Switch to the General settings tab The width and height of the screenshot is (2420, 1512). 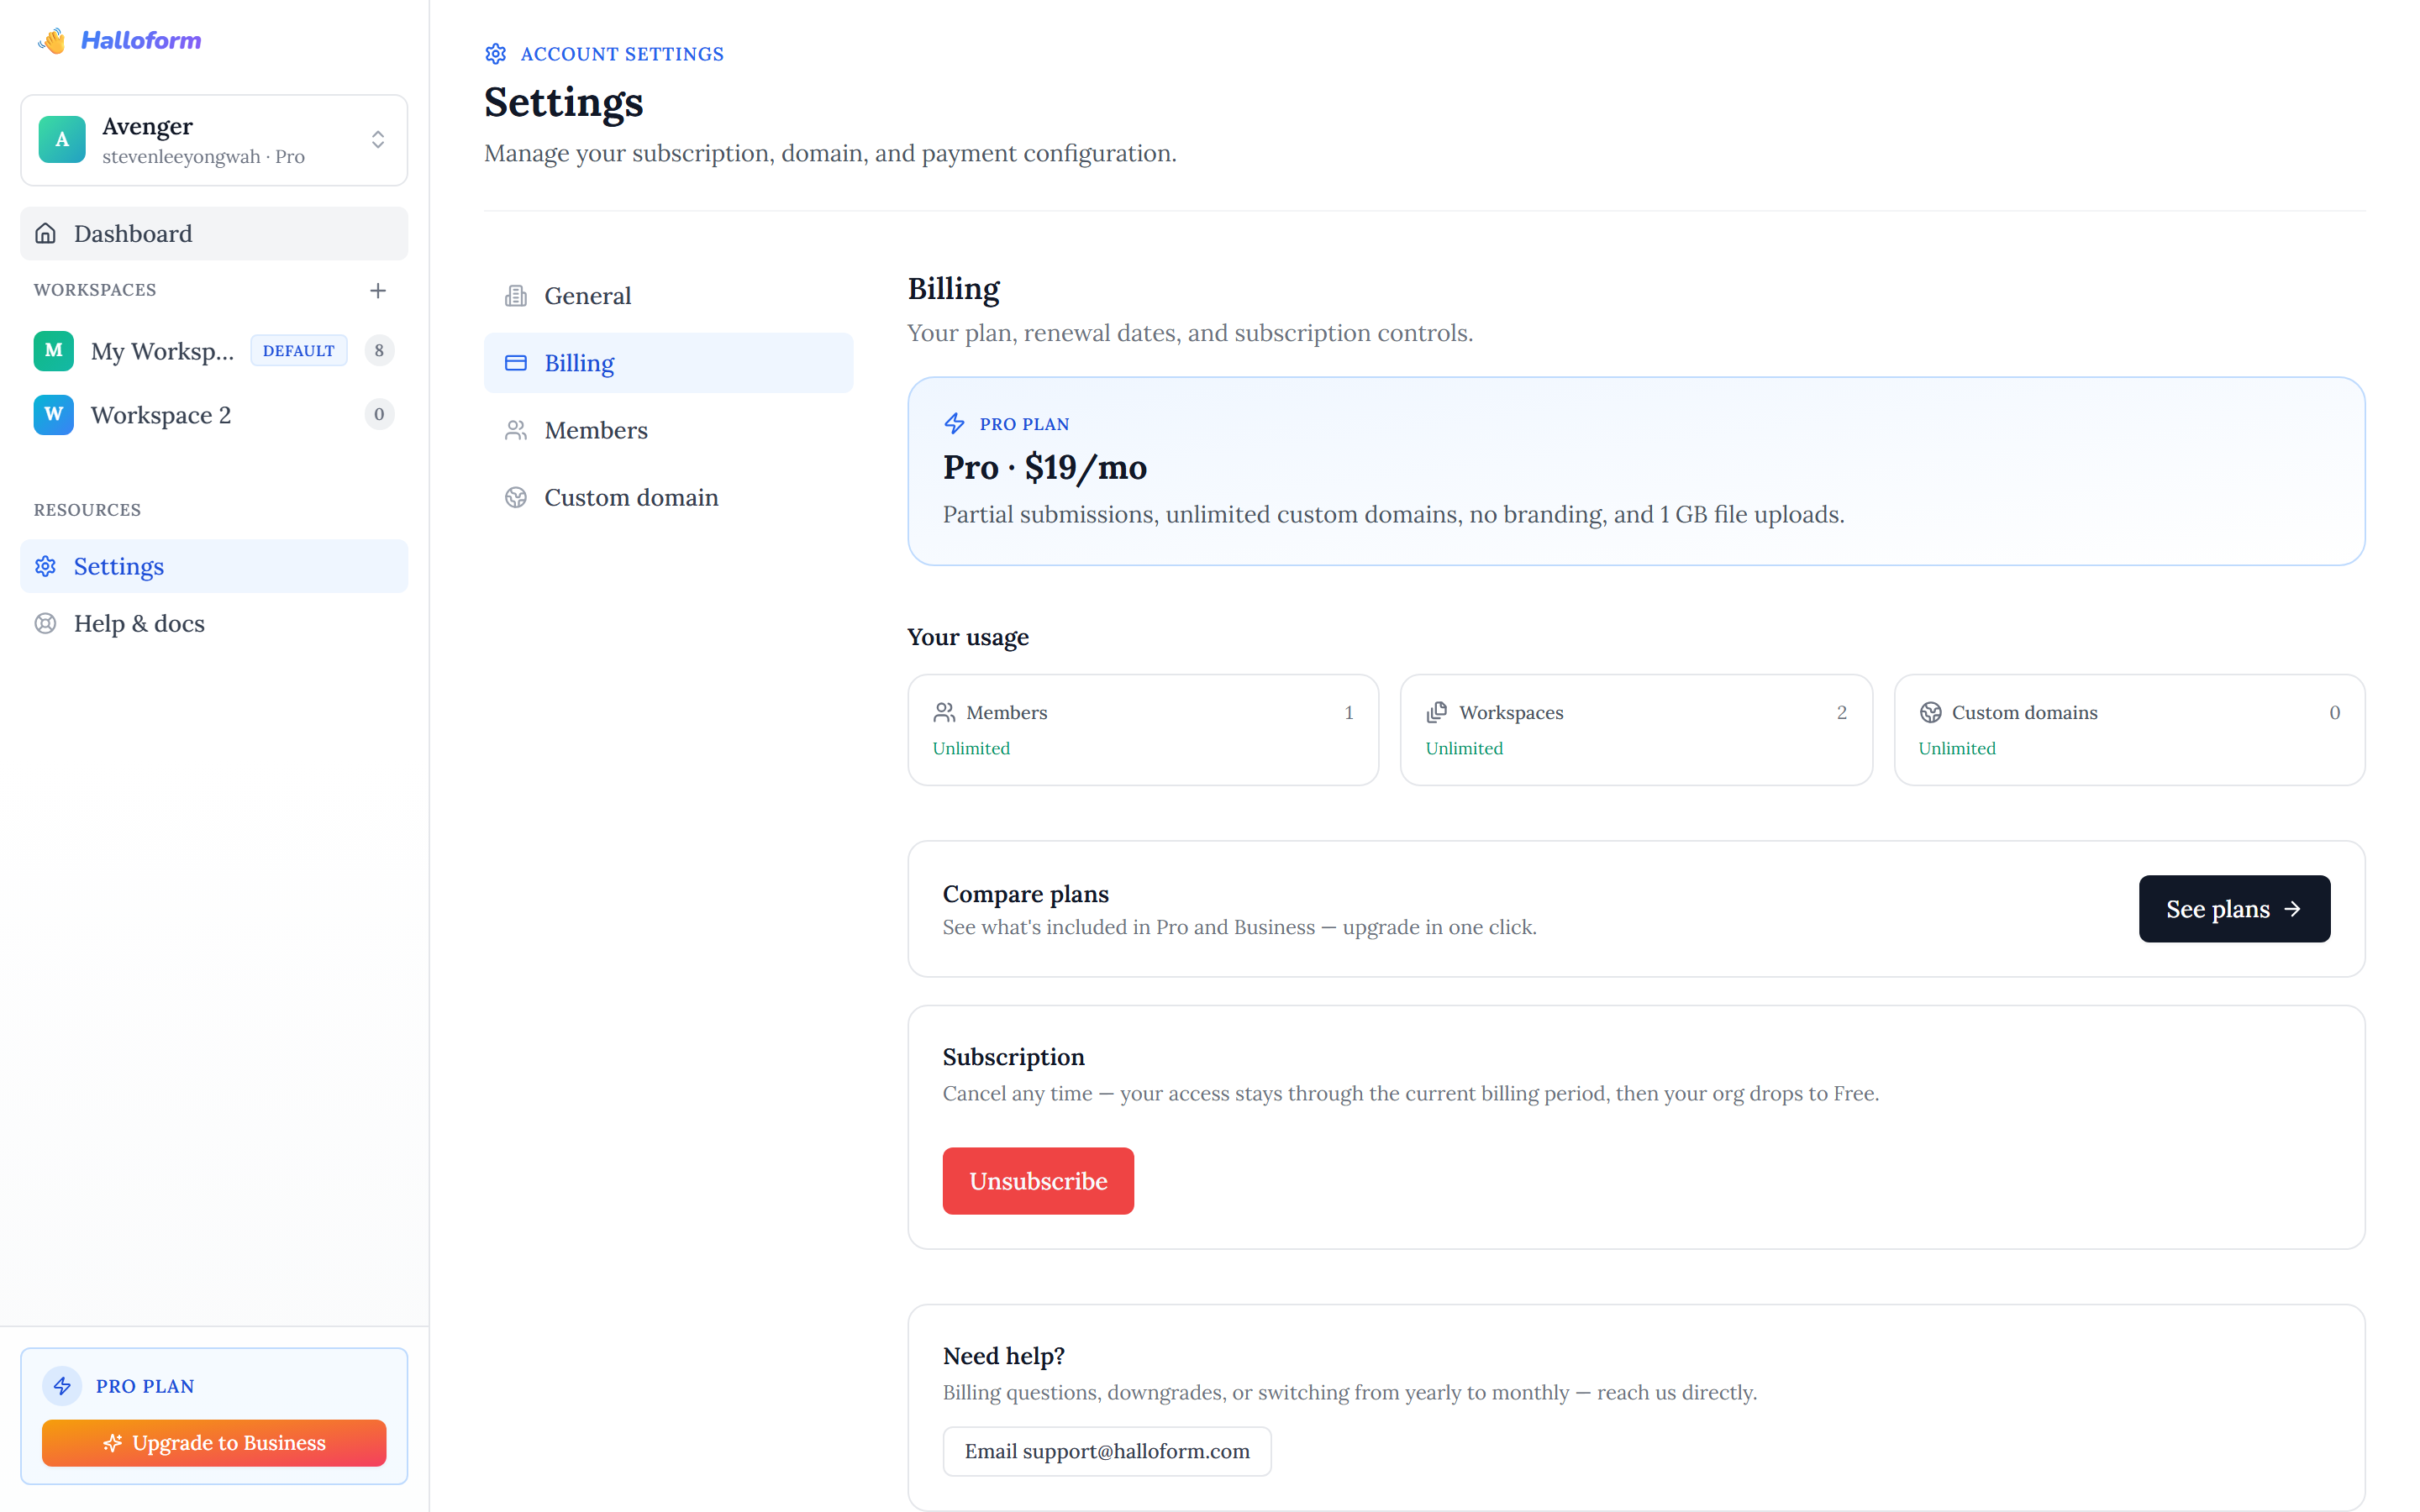coord(668,296)
